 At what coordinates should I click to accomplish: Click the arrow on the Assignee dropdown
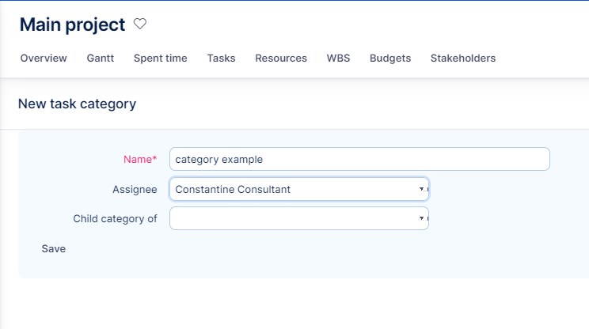(x=421, y=189)
